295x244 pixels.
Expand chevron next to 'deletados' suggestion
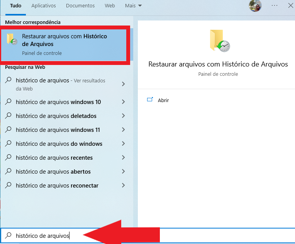click(124, 116)
